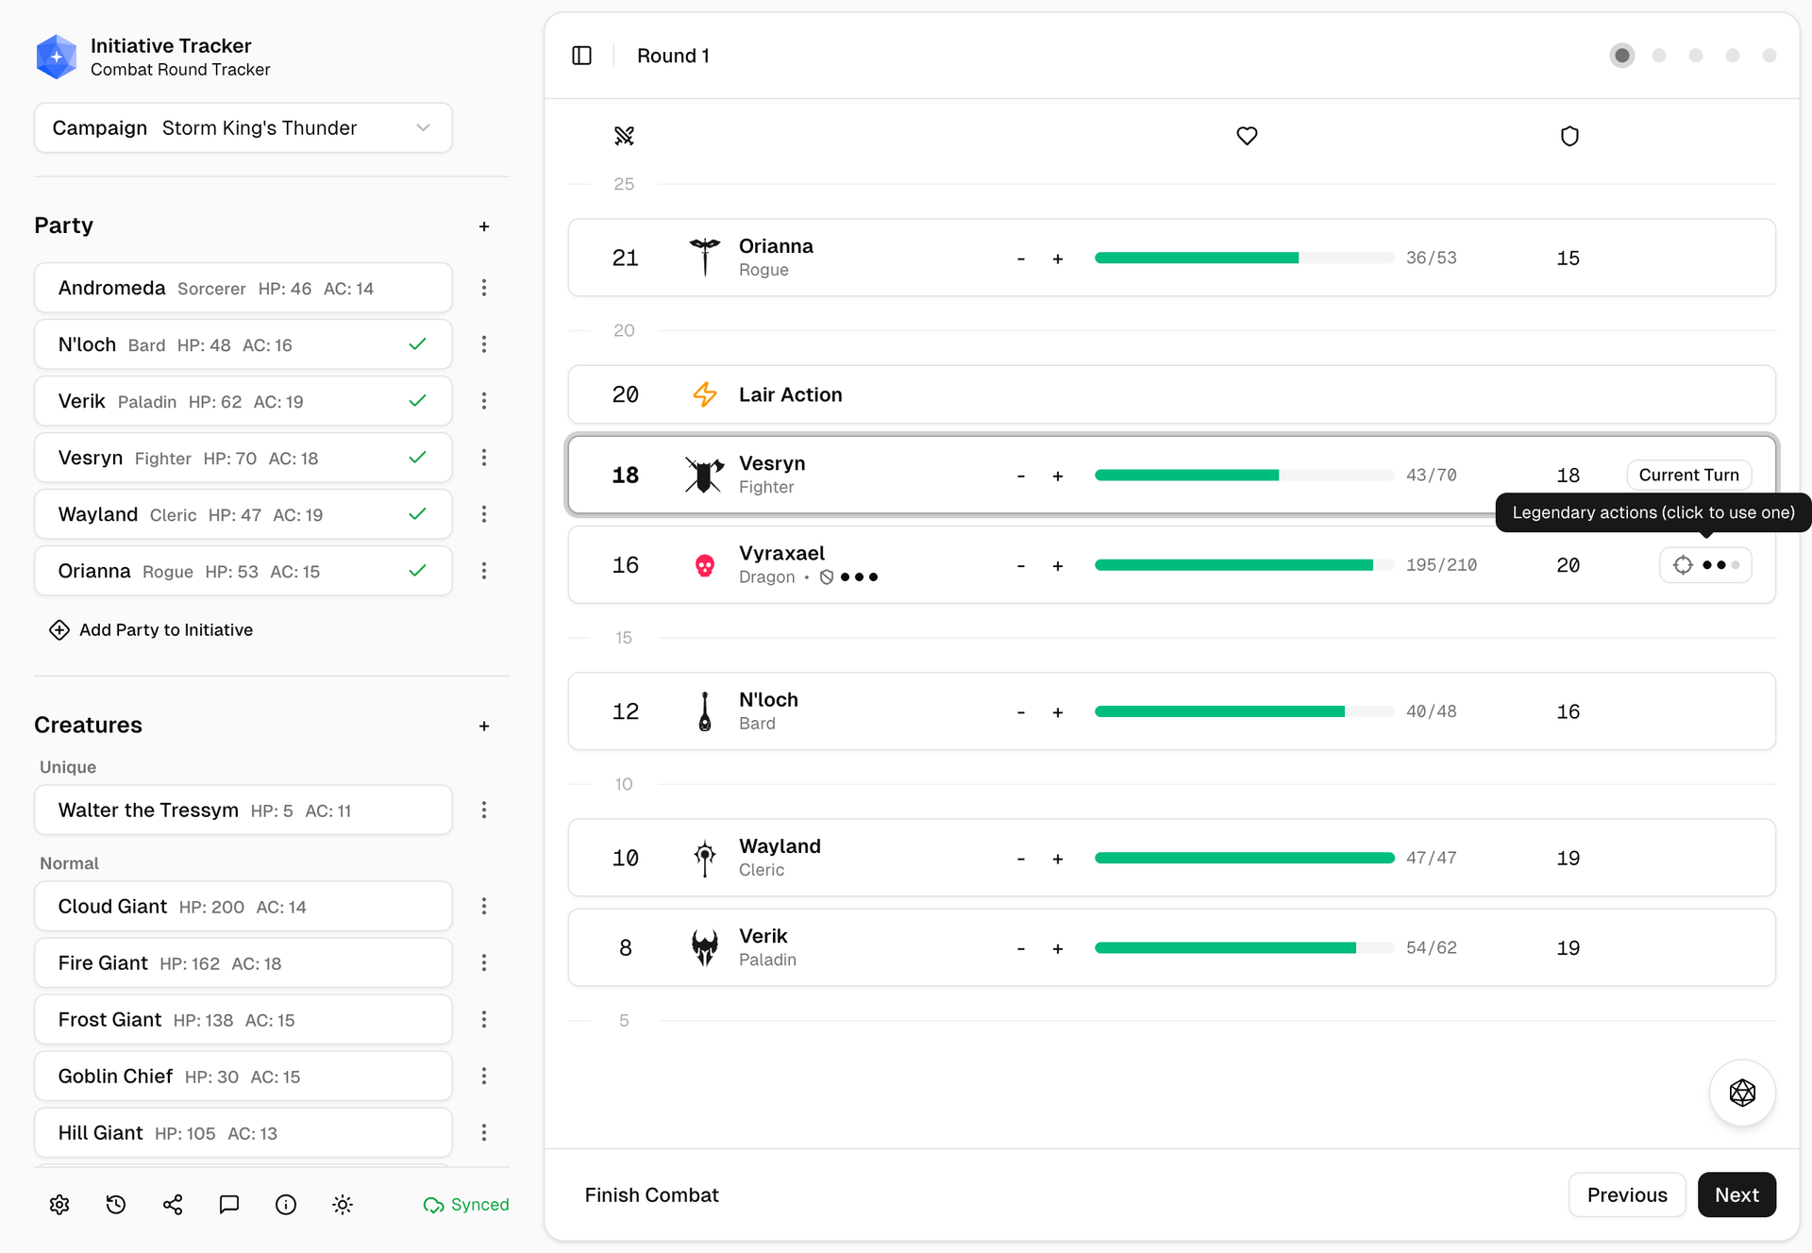This screenshot has height=1253, width=1812.
Task: Toggle Orianna's checkmark in Party list
Action: coord(417,571)
